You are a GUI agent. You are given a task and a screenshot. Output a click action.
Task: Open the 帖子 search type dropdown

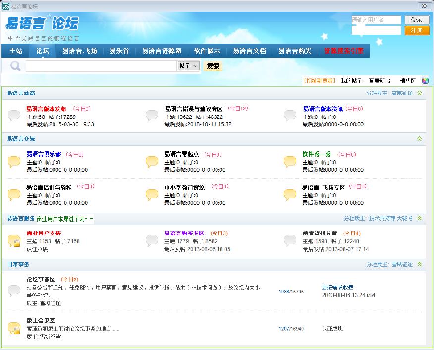click(188, 66)
